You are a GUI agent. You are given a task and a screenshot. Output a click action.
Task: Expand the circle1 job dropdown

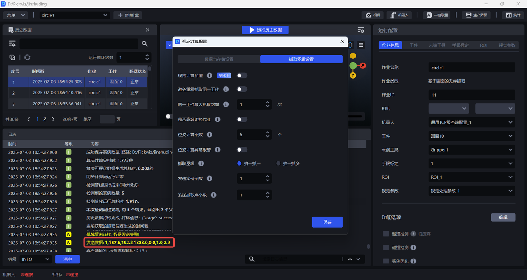point(75,15)
